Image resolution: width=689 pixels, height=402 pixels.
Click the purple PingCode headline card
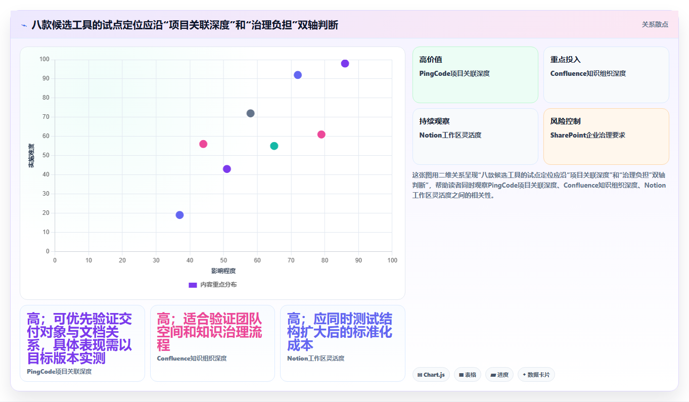click(x=82, y=343)
